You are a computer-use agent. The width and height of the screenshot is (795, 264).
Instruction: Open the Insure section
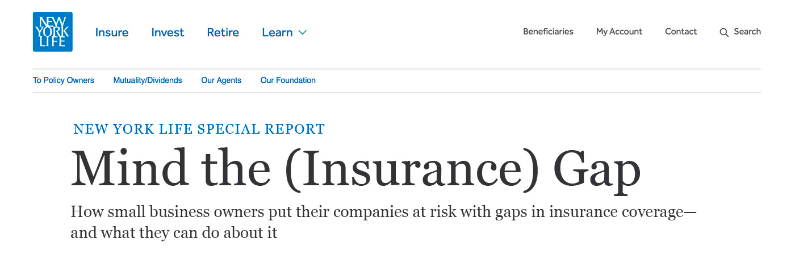tap(112, 32)
